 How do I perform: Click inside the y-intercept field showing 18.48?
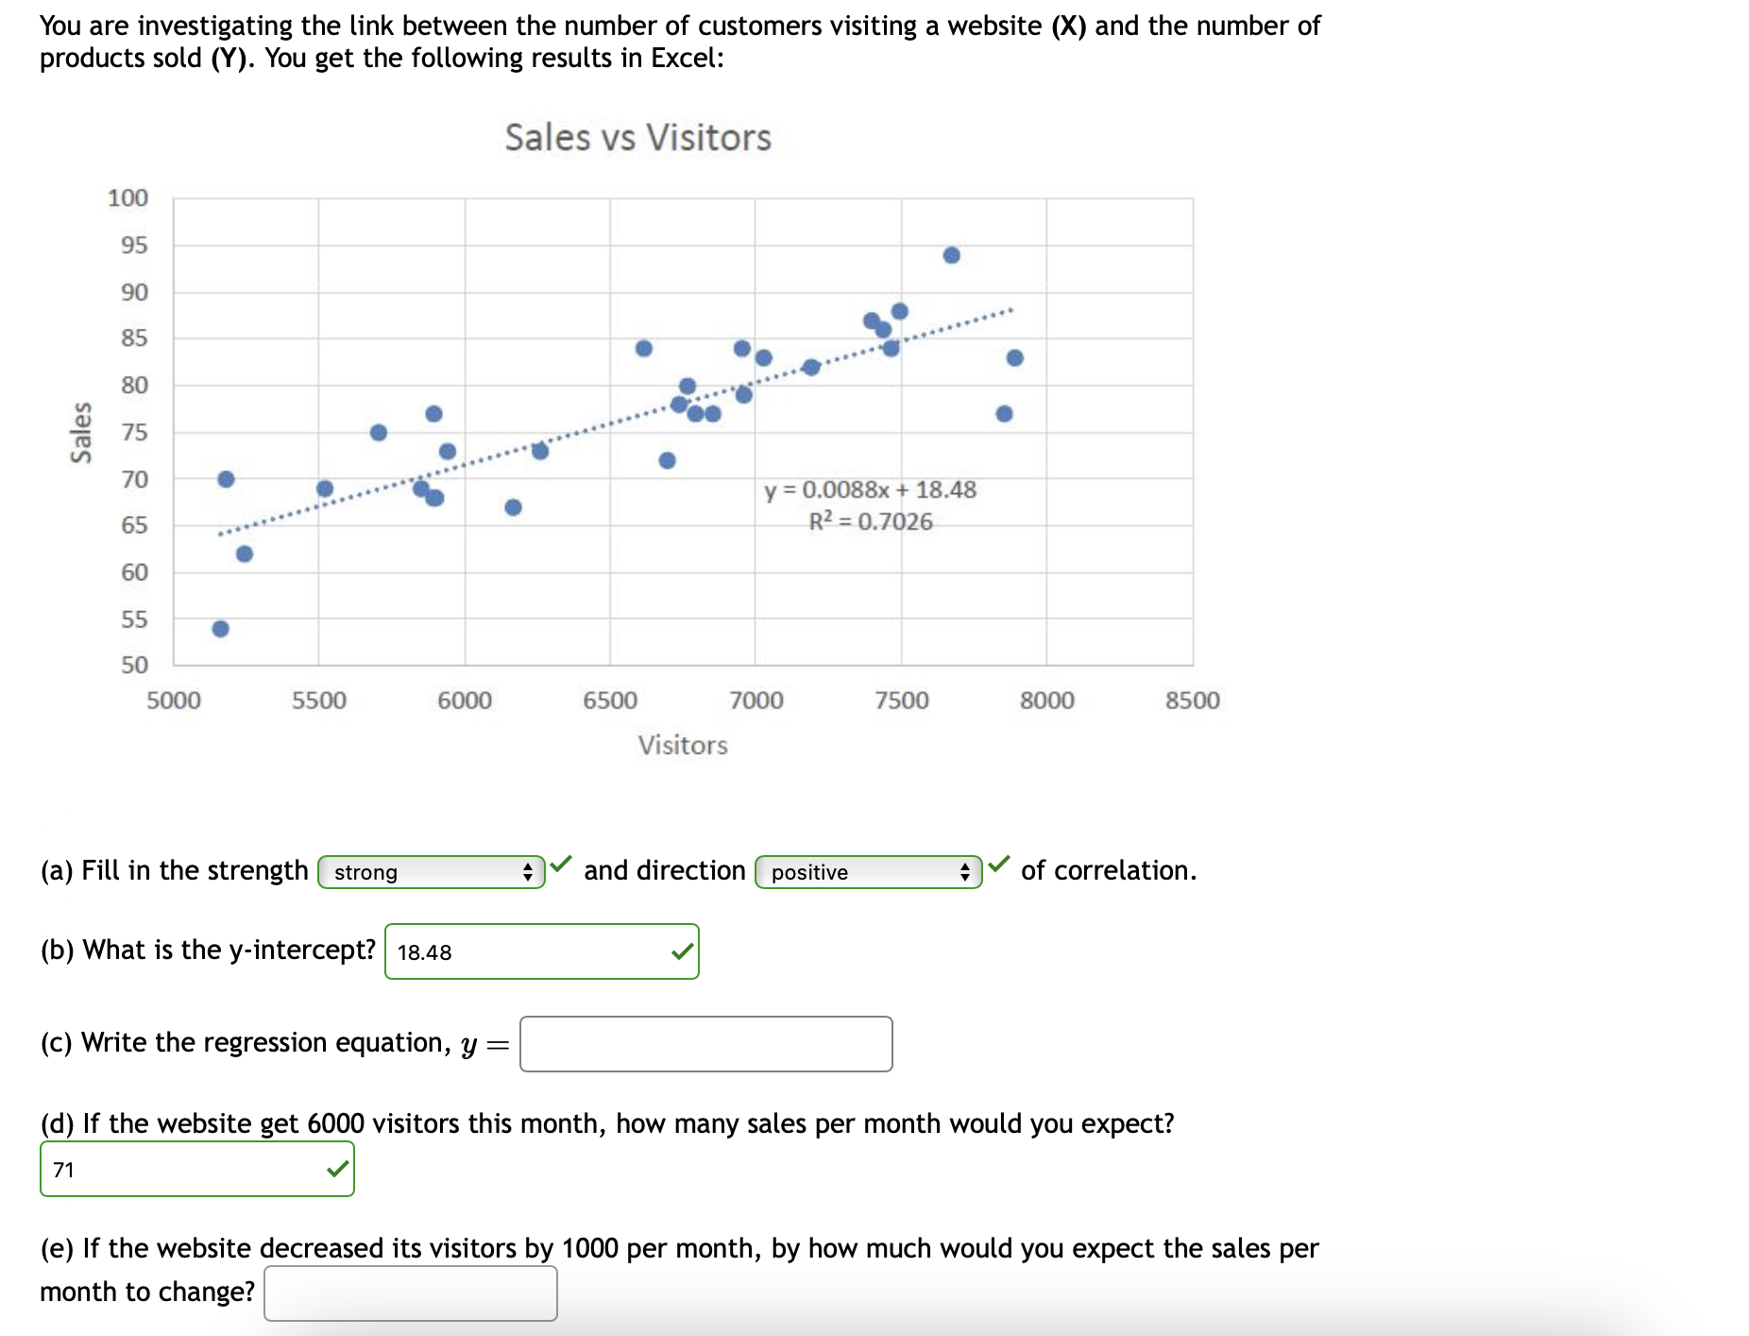pyautogui.click(x=538, y=952)
